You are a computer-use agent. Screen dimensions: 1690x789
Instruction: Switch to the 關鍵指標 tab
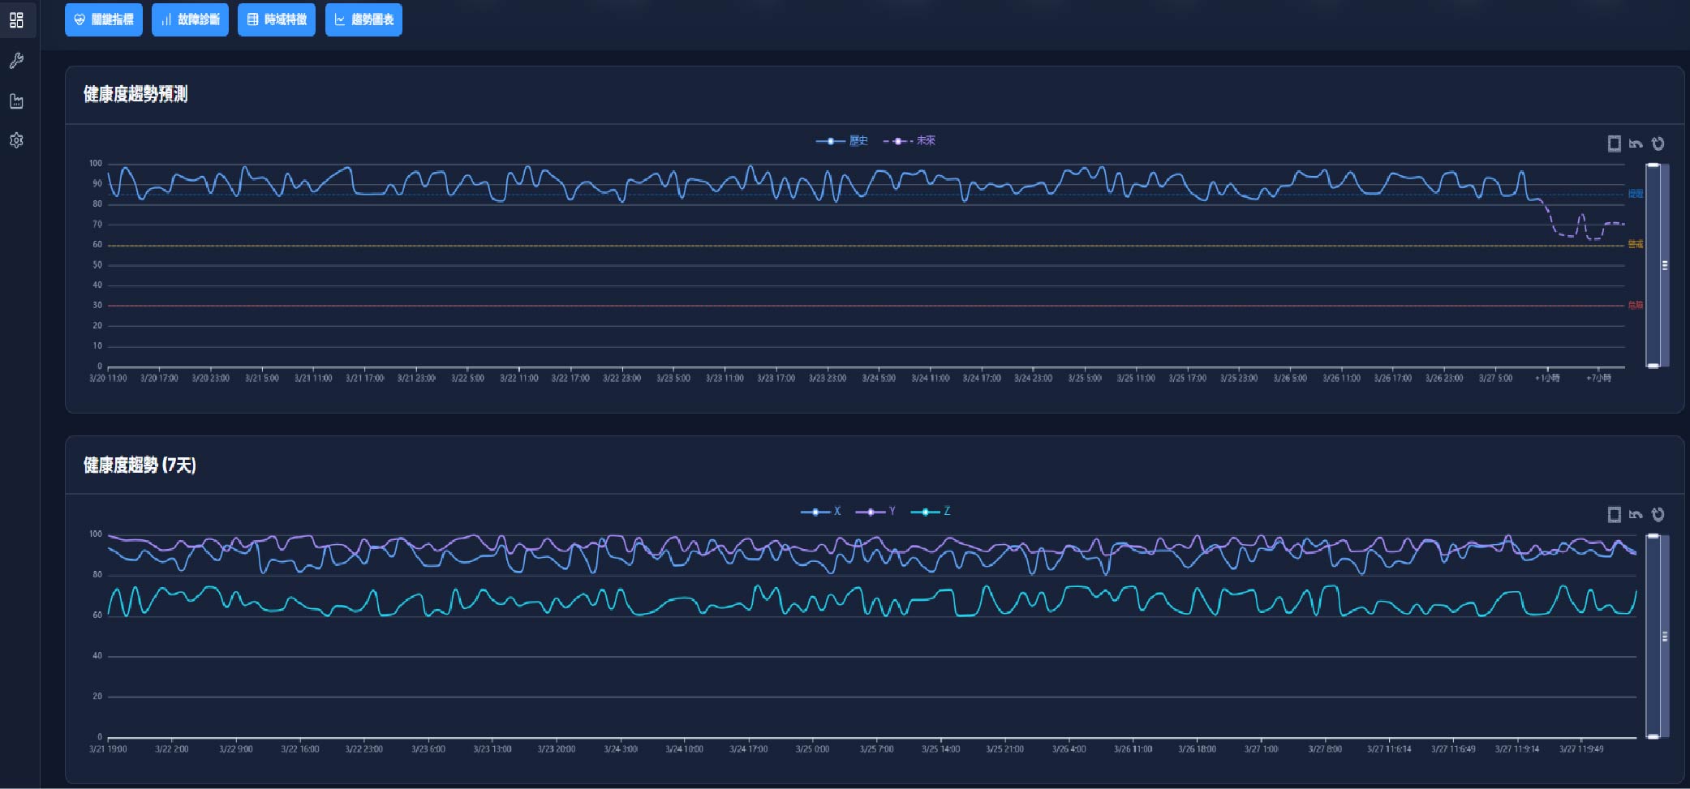(104, 19)
